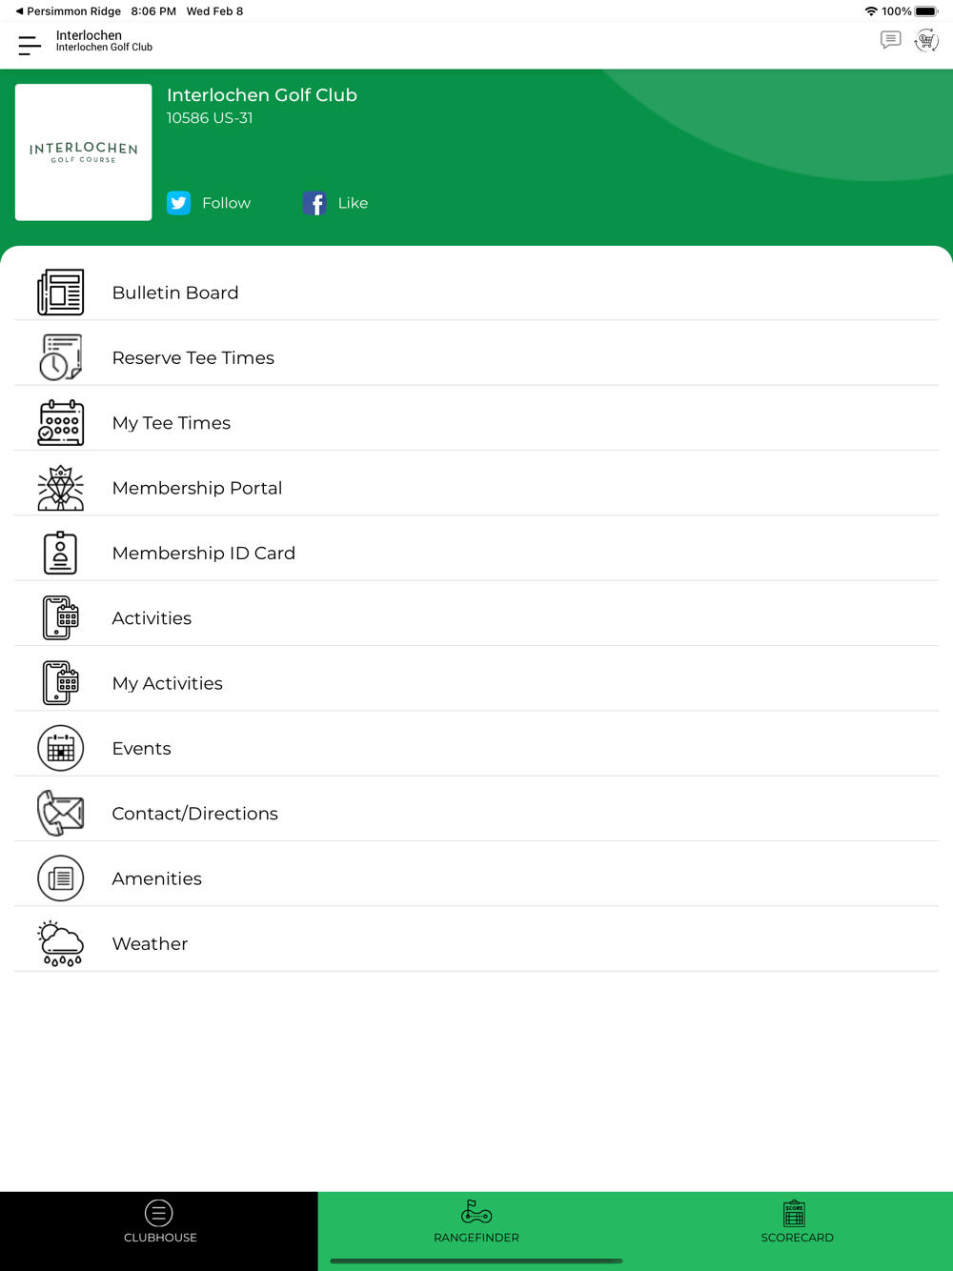The image size is (953, 1271).
Task: View Amenities
Action: click(476, 878)
